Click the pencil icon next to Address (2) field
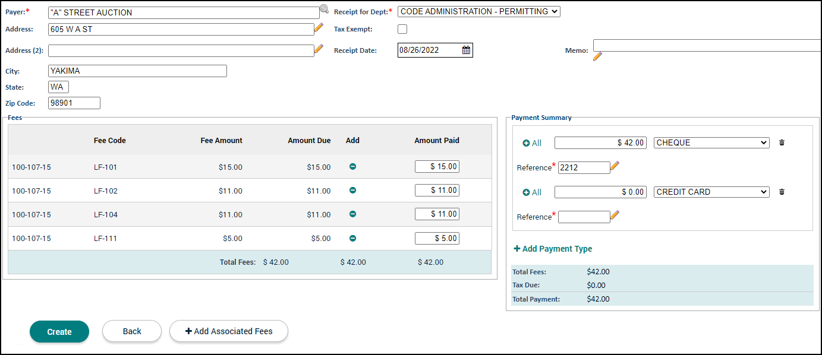Screen dimensions: 822x355 tap(319, 49)
